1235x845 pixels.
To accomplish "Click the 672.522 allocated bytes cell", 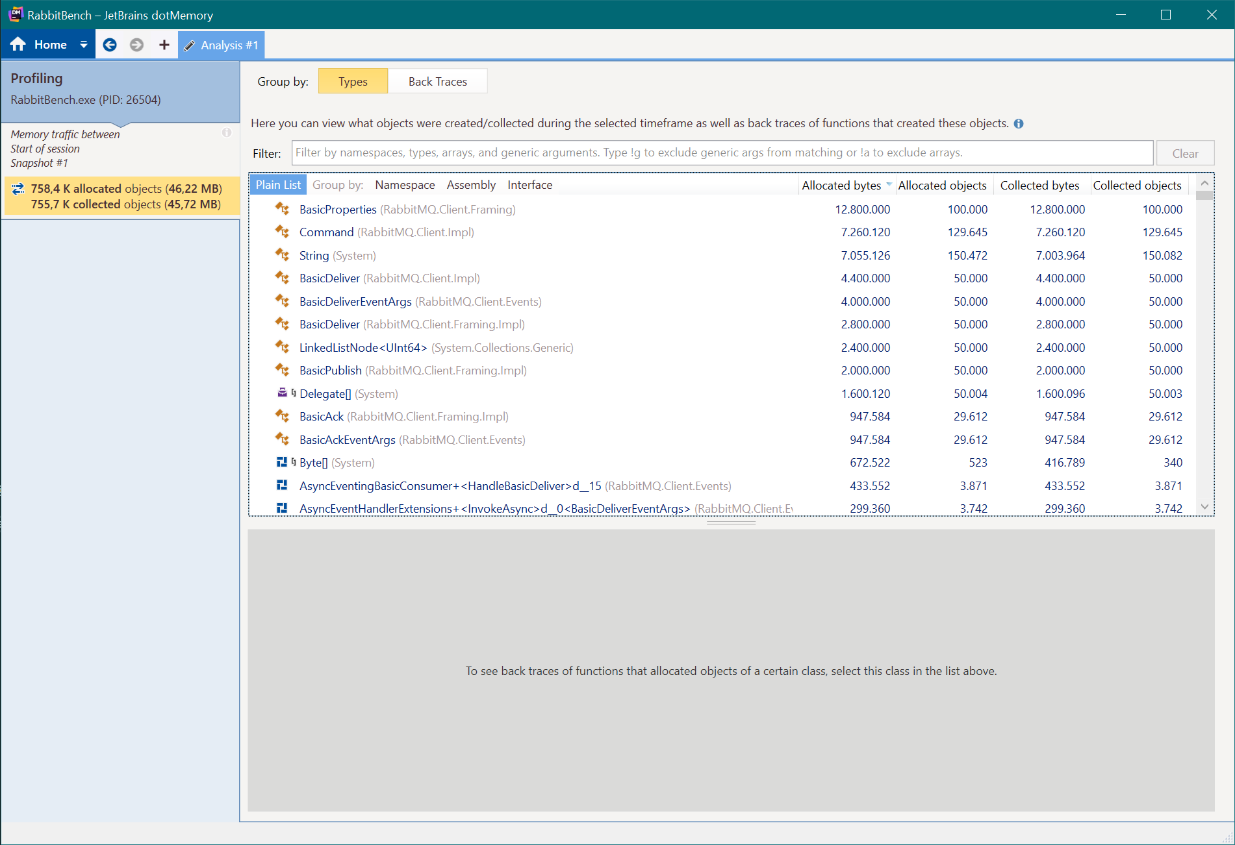I will pyautogui.click(x=870, y=462).
